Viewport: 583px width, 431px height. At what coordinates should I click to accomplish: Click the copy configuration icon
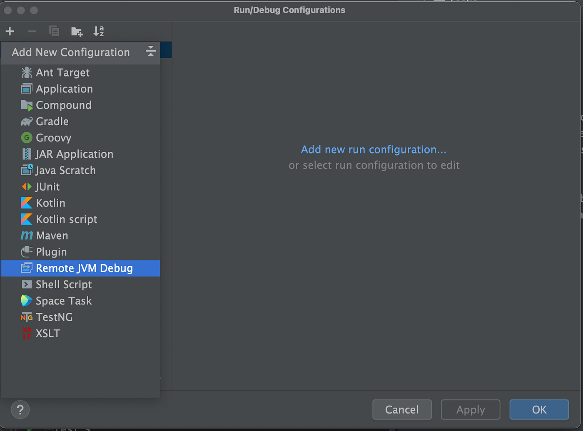(x=54, y=31)
